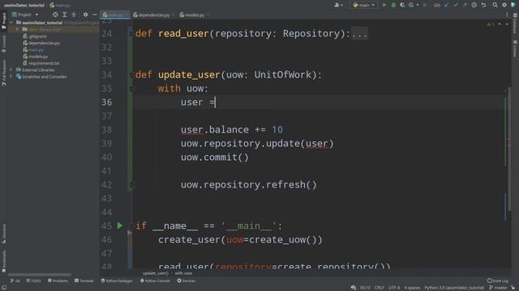Screen dimensions: 519x291
Task: Open the Event Log
Action: (497, 280)
